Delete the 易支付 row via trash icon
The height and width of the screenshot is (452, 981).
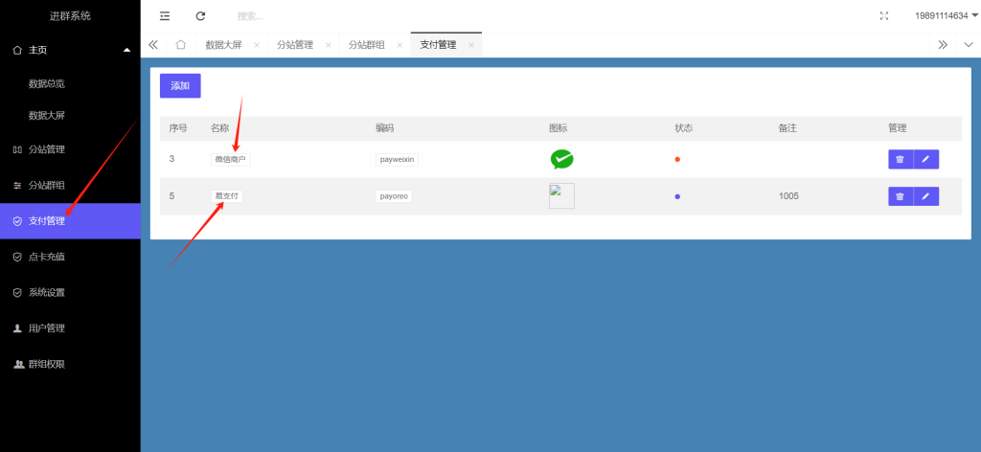click(901, 196)
